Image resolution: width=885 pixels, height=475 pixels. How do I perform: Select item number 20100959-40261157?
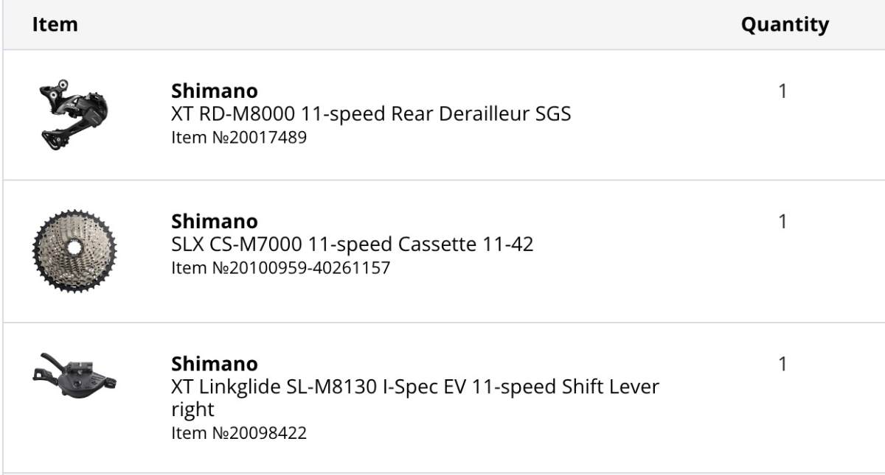point(280,267)
